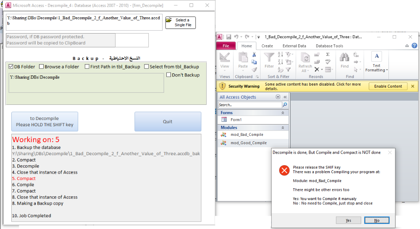Viewport: 420px width, 229px height.
Task: Collapse the navigation pane with shutter bar button
Action: pos(285,97)
